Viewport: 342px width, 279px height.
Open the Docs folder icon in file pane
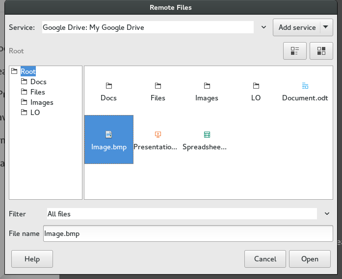108,86
